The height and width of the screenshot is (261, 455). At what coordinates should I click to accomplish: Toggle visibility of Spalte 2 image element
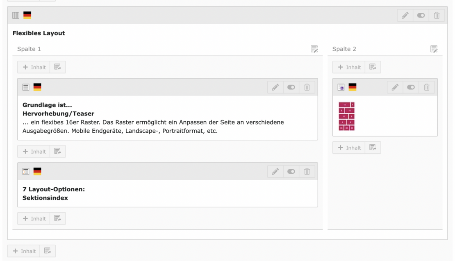pyautogui.click(x=411, y=87)
